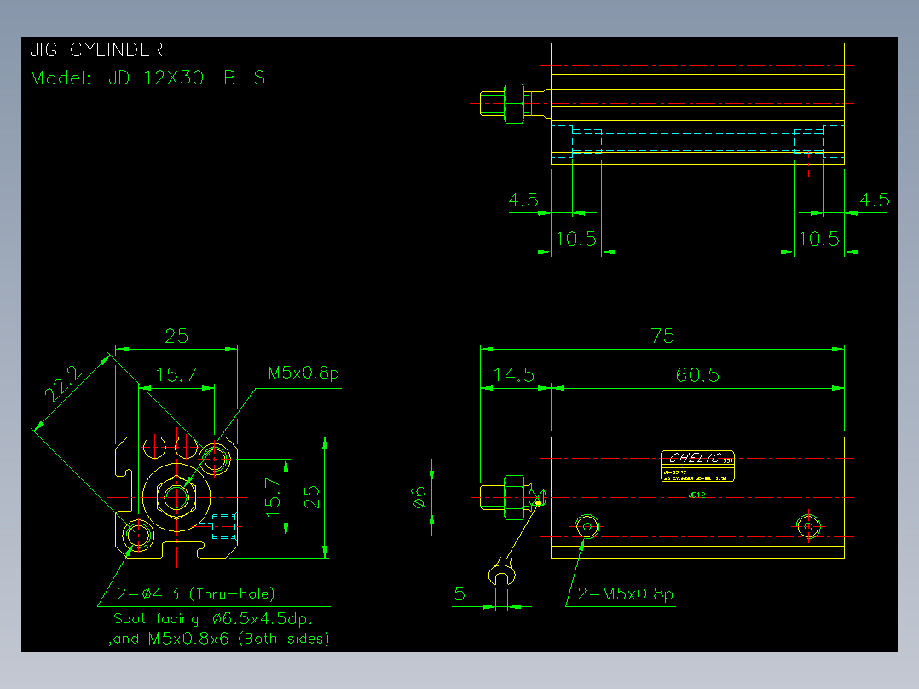Select the 22.2 diagonal dimension
The height and width of the screenshot is (689, 919).
63,384
